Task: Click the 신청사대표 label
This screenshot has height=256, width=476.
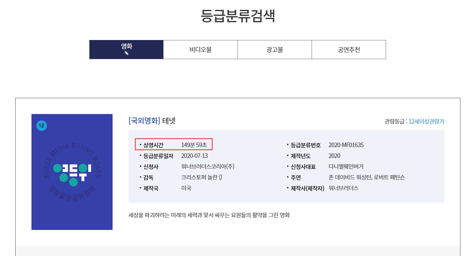Action: pyautogui.click(x=303, y=167)
